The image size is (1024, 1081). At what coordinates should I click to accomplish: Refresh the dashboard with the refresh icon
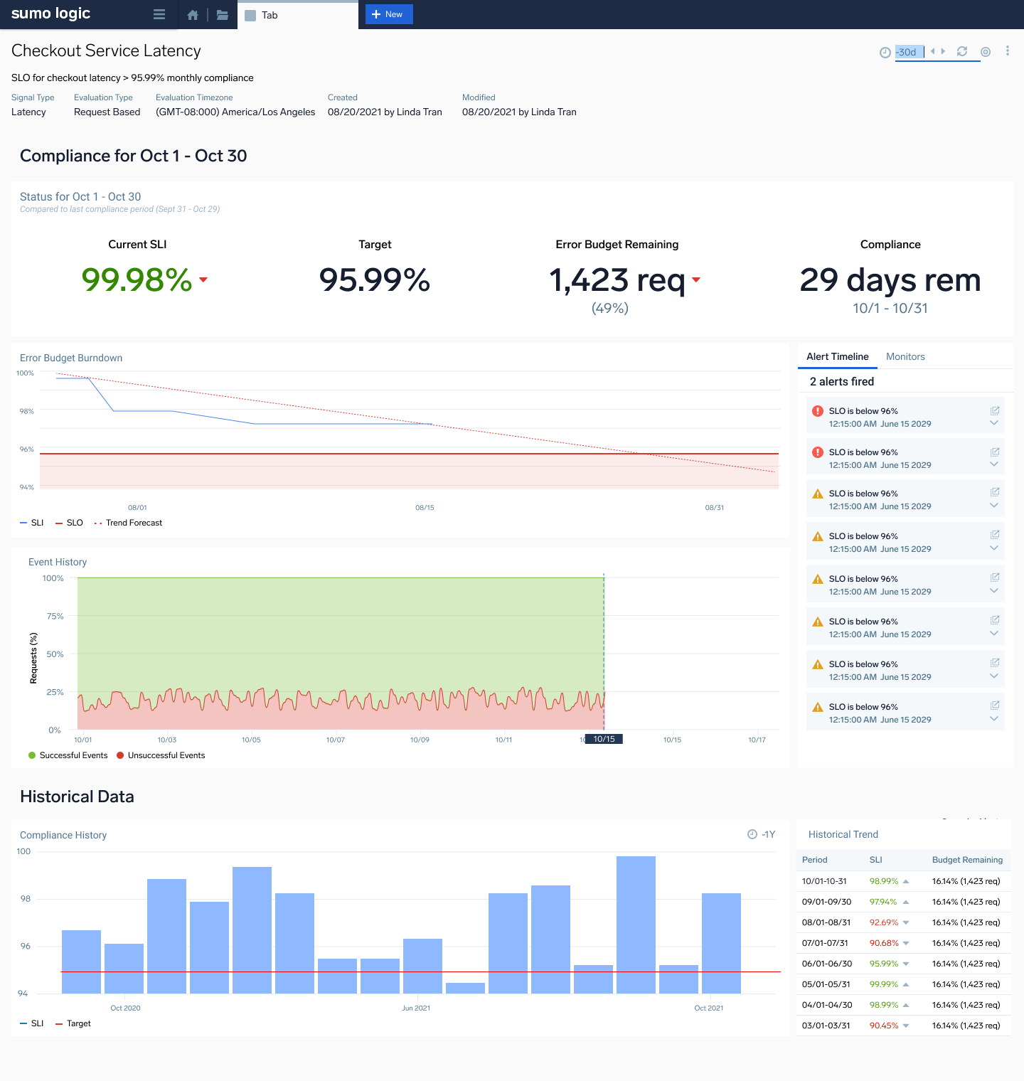962,51
